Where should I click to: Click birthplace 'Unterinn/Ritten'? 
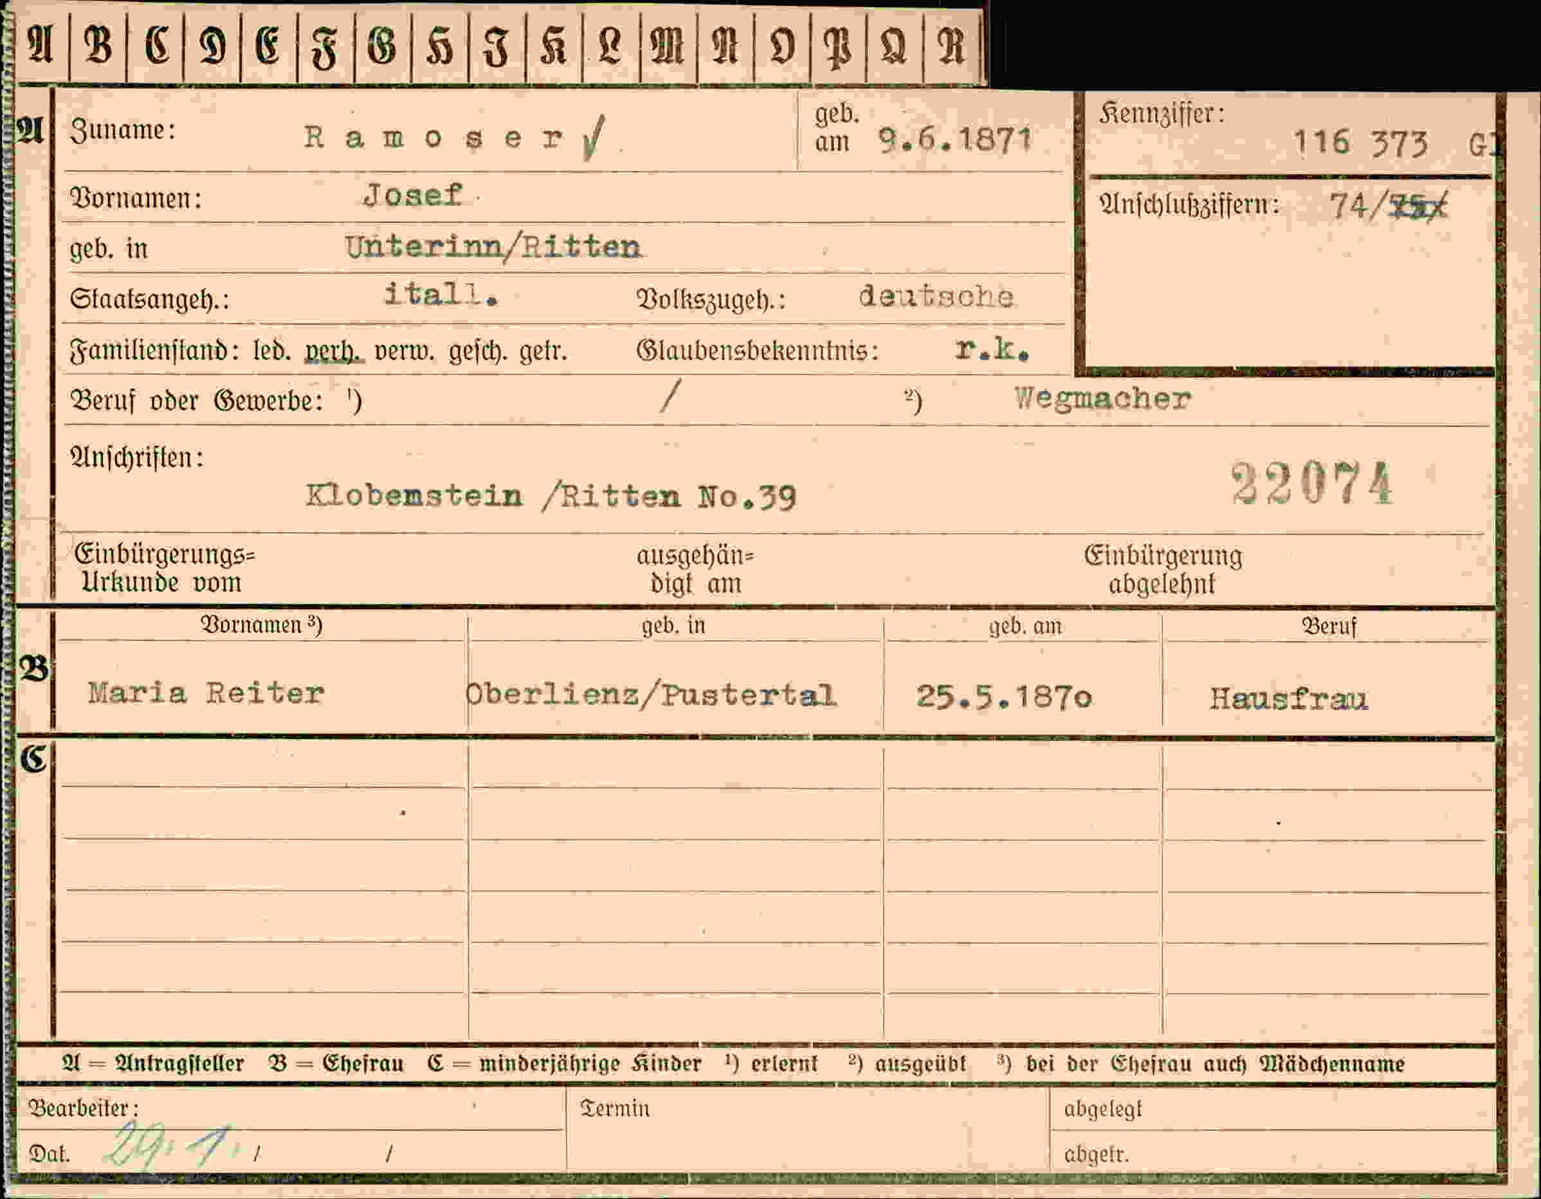coord(493,247)
